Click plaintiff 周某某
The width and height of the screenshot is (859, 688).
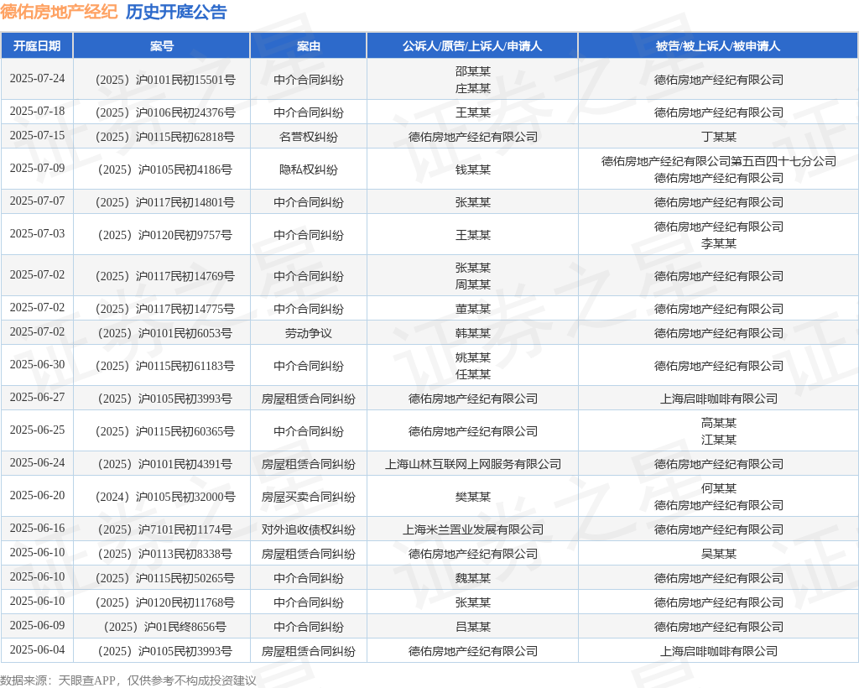point(473,284)
